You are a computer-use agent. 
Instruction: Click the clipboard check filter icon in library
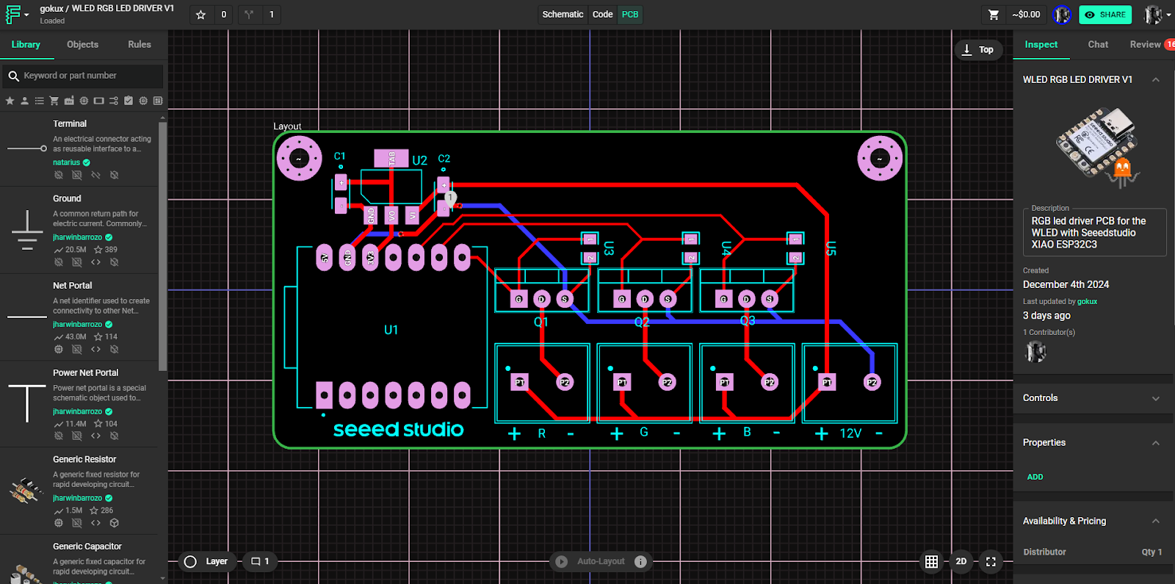tap(129, 101)
